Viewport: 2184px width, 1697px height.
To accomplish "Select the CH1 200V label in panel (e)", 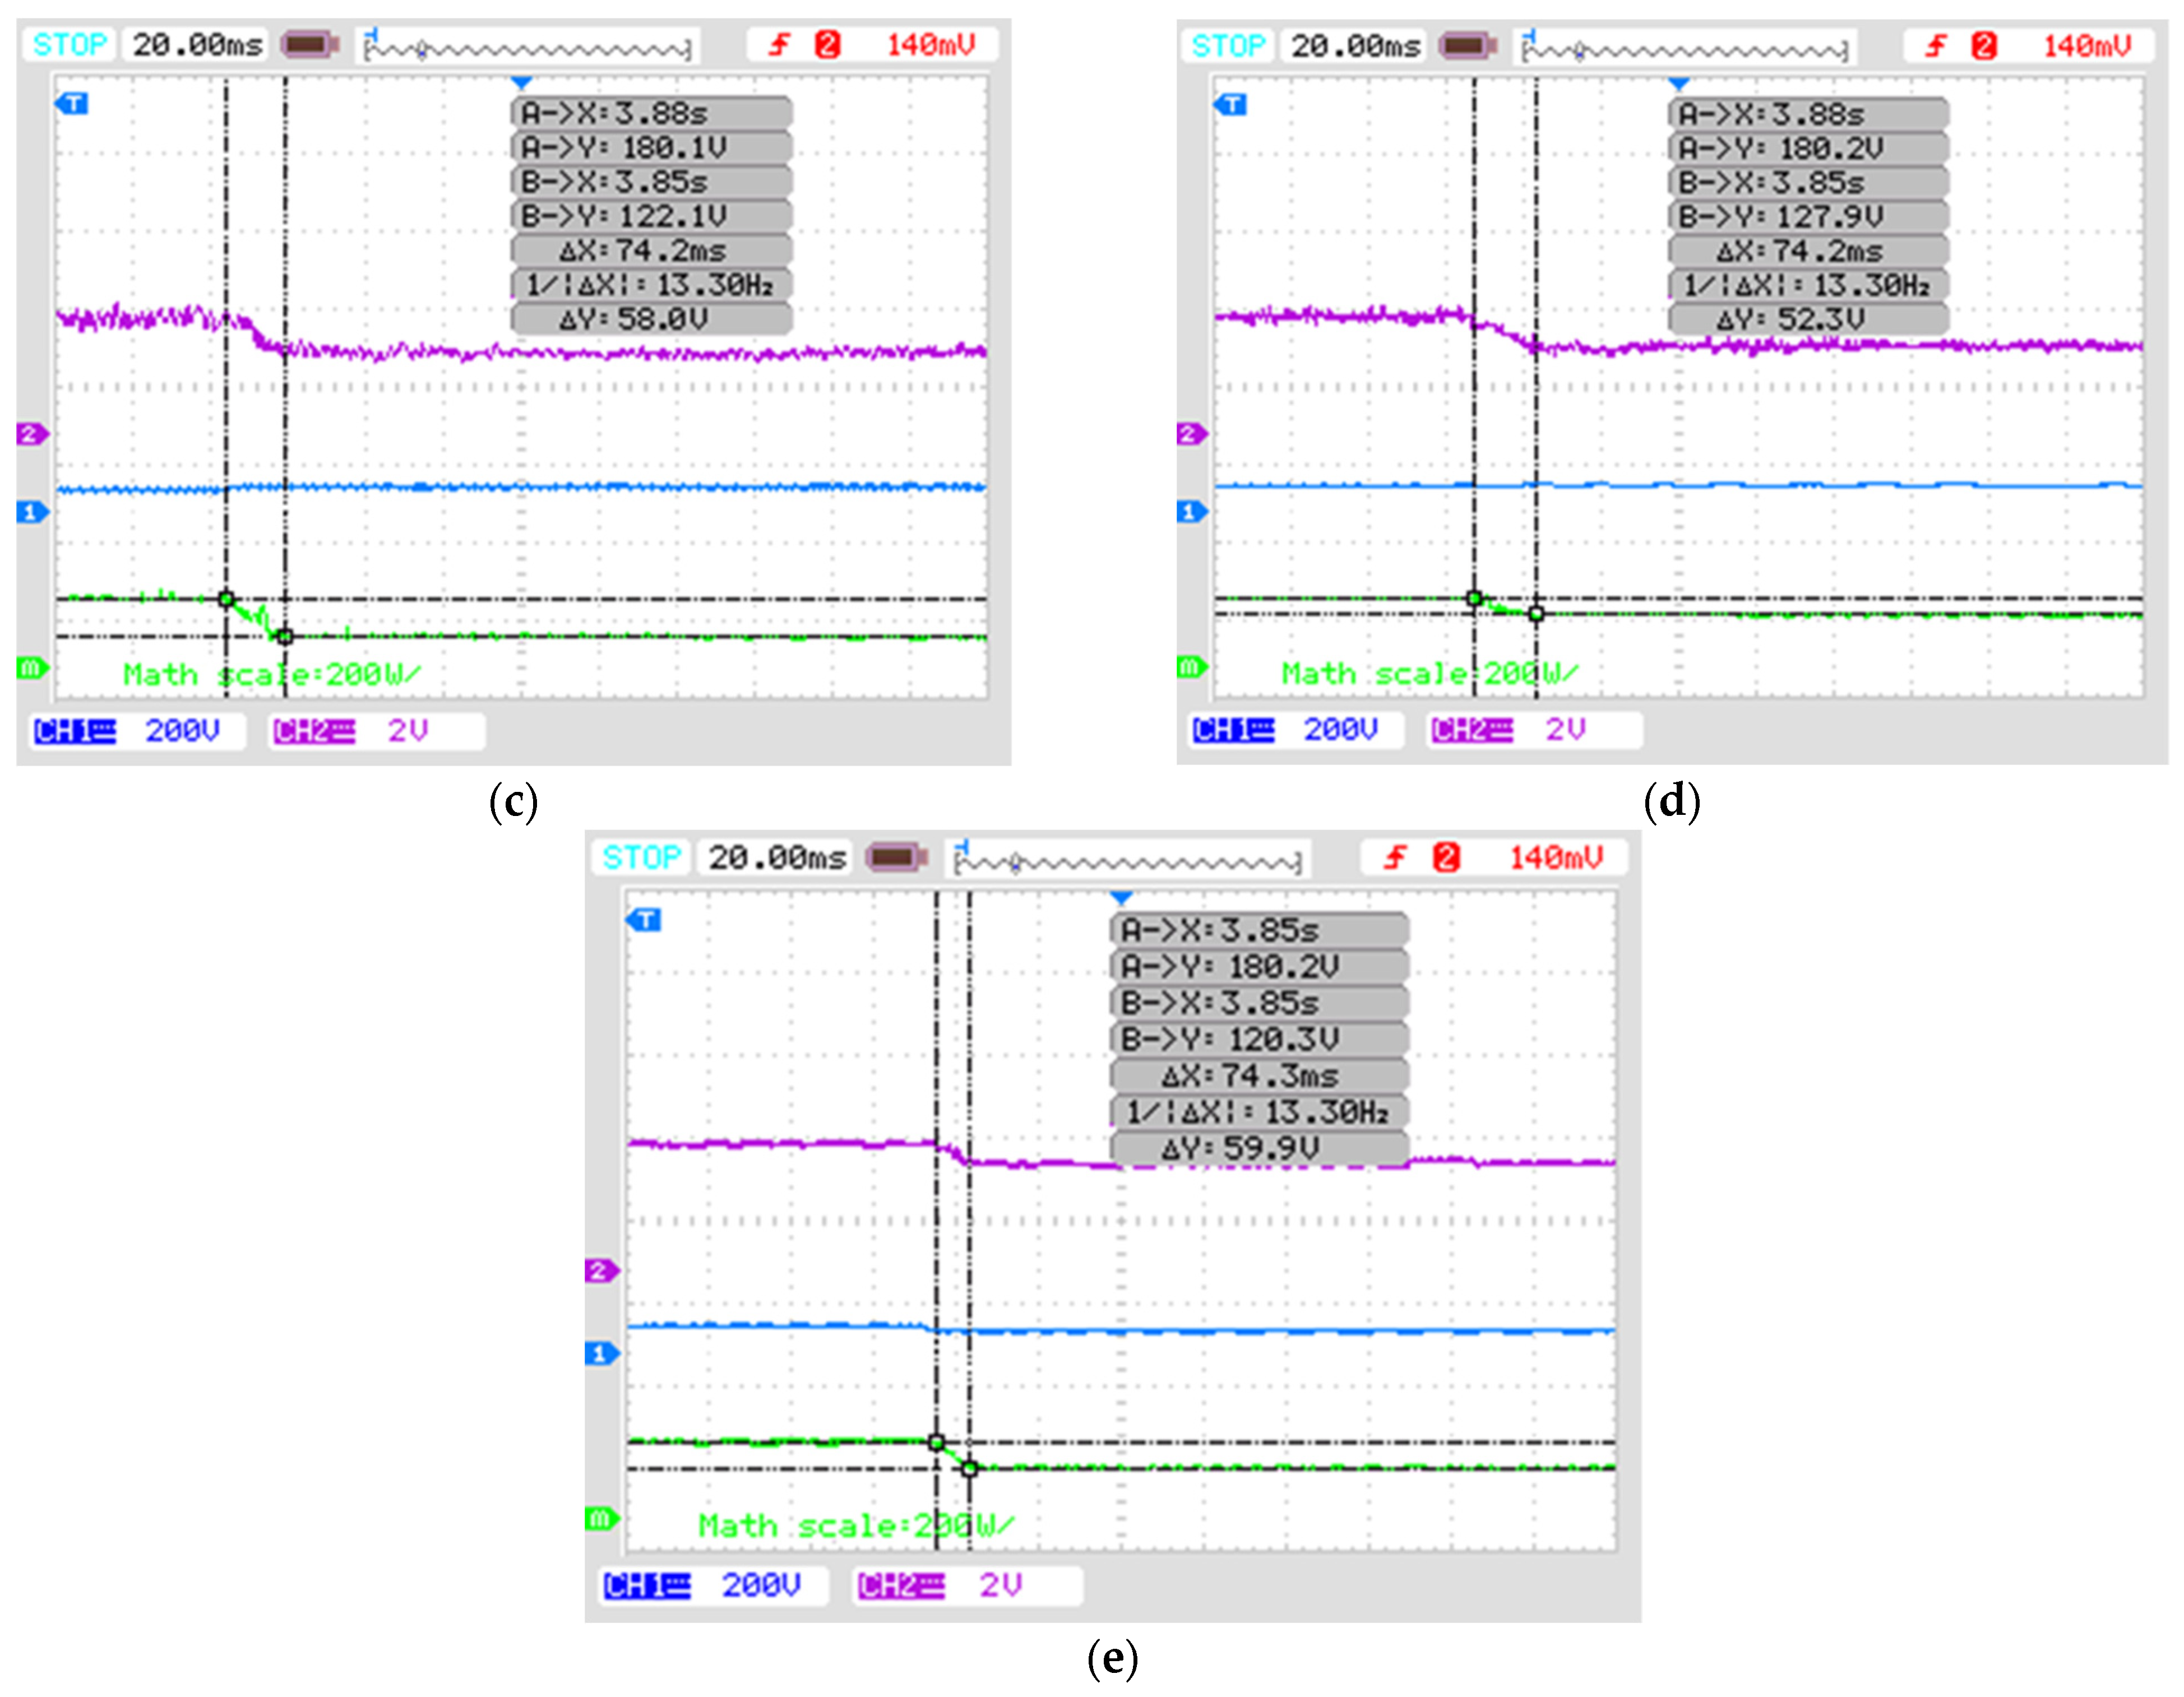I will [703, 1585].
